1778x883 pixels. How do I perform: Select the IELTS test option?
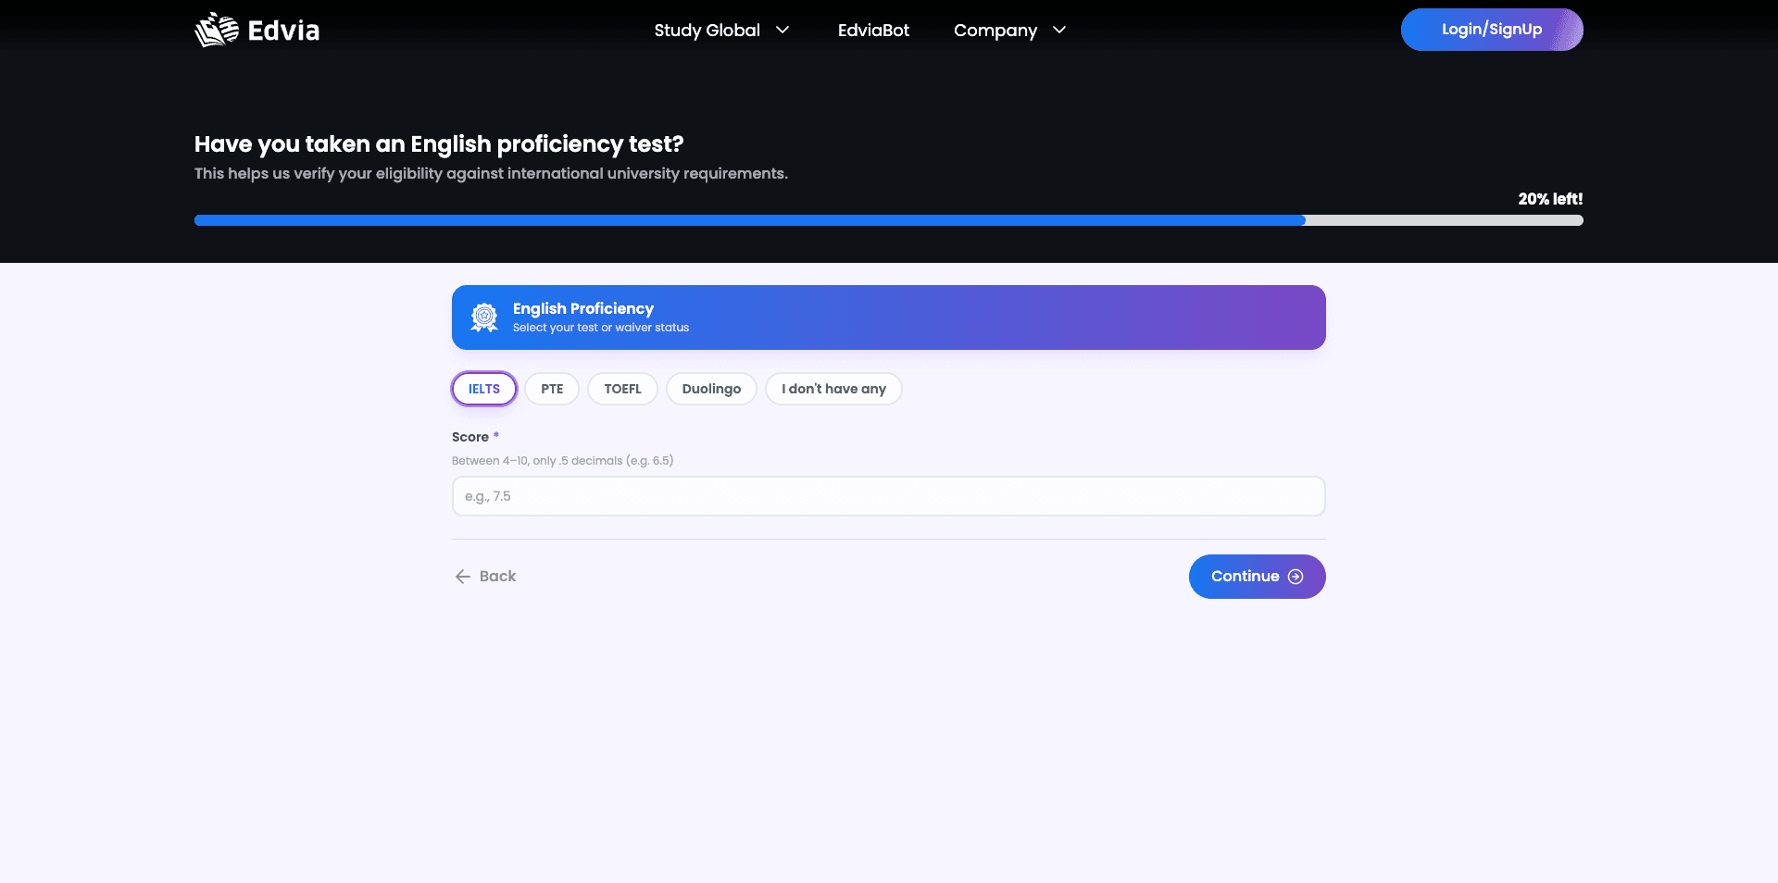click(x=484, y=389)
